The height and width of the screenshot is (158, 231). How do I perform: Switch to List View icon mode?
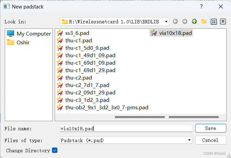point(214,22)
